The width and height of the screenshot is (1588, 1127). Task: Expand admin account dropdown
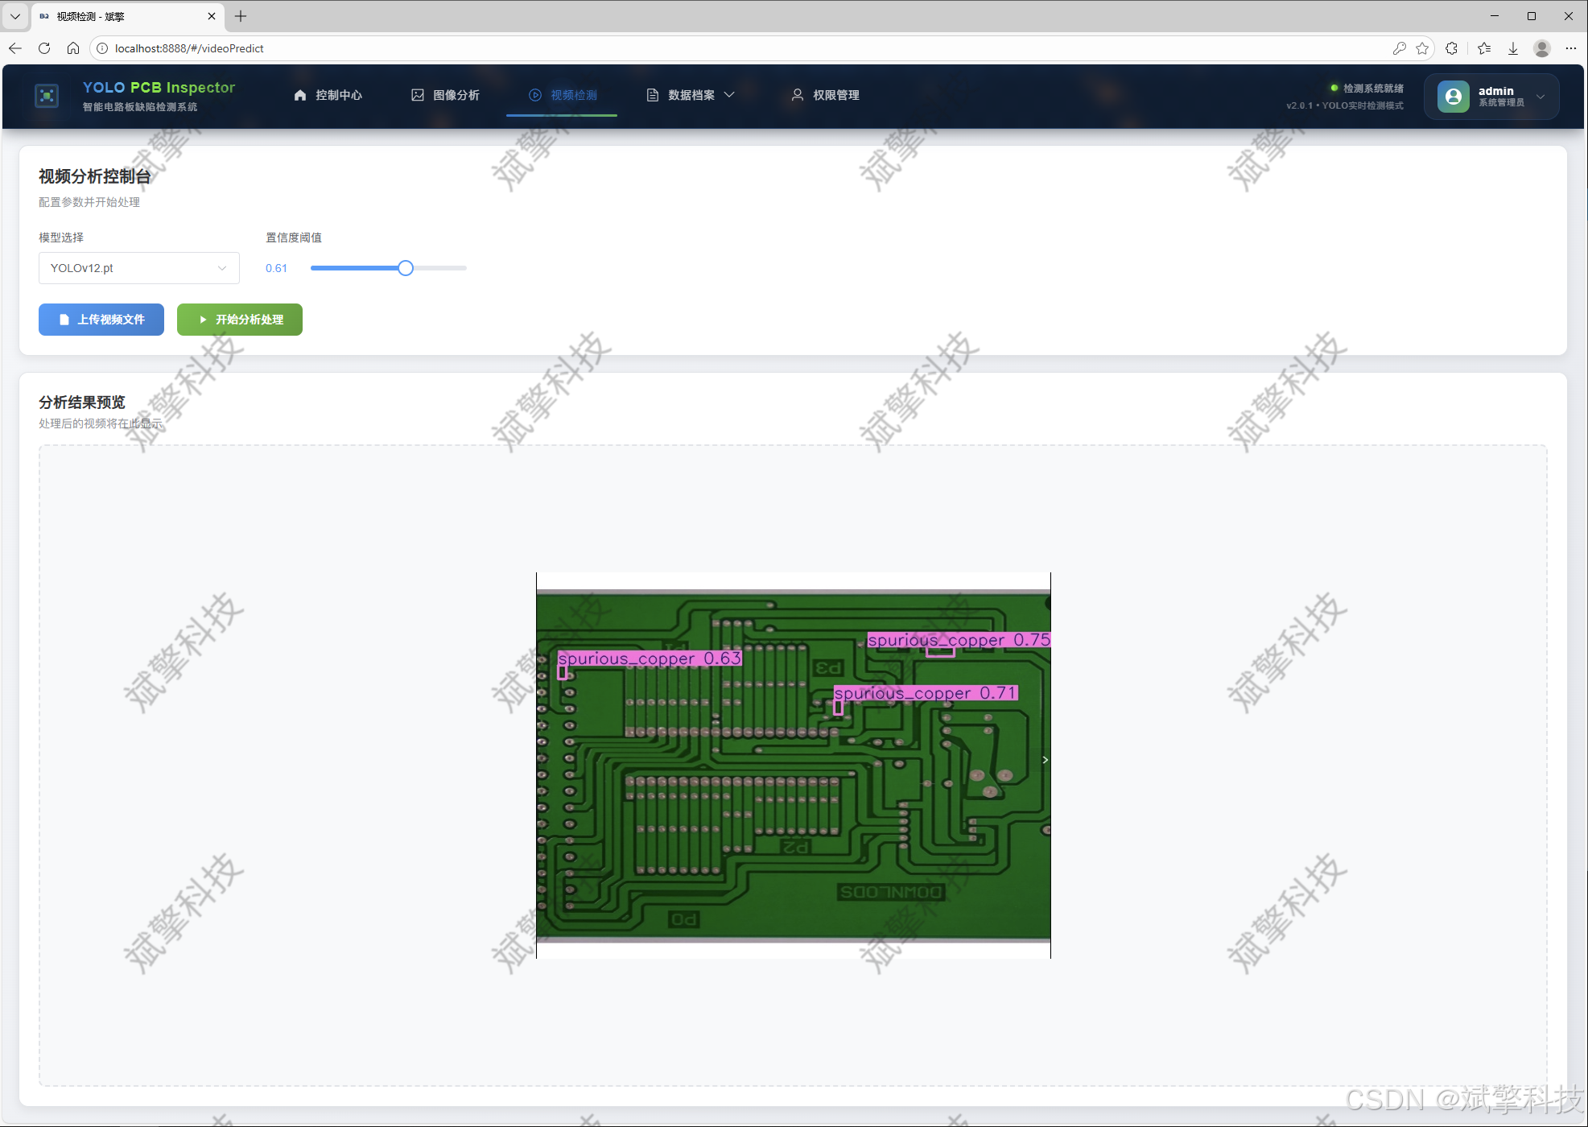click(1540, 97)
